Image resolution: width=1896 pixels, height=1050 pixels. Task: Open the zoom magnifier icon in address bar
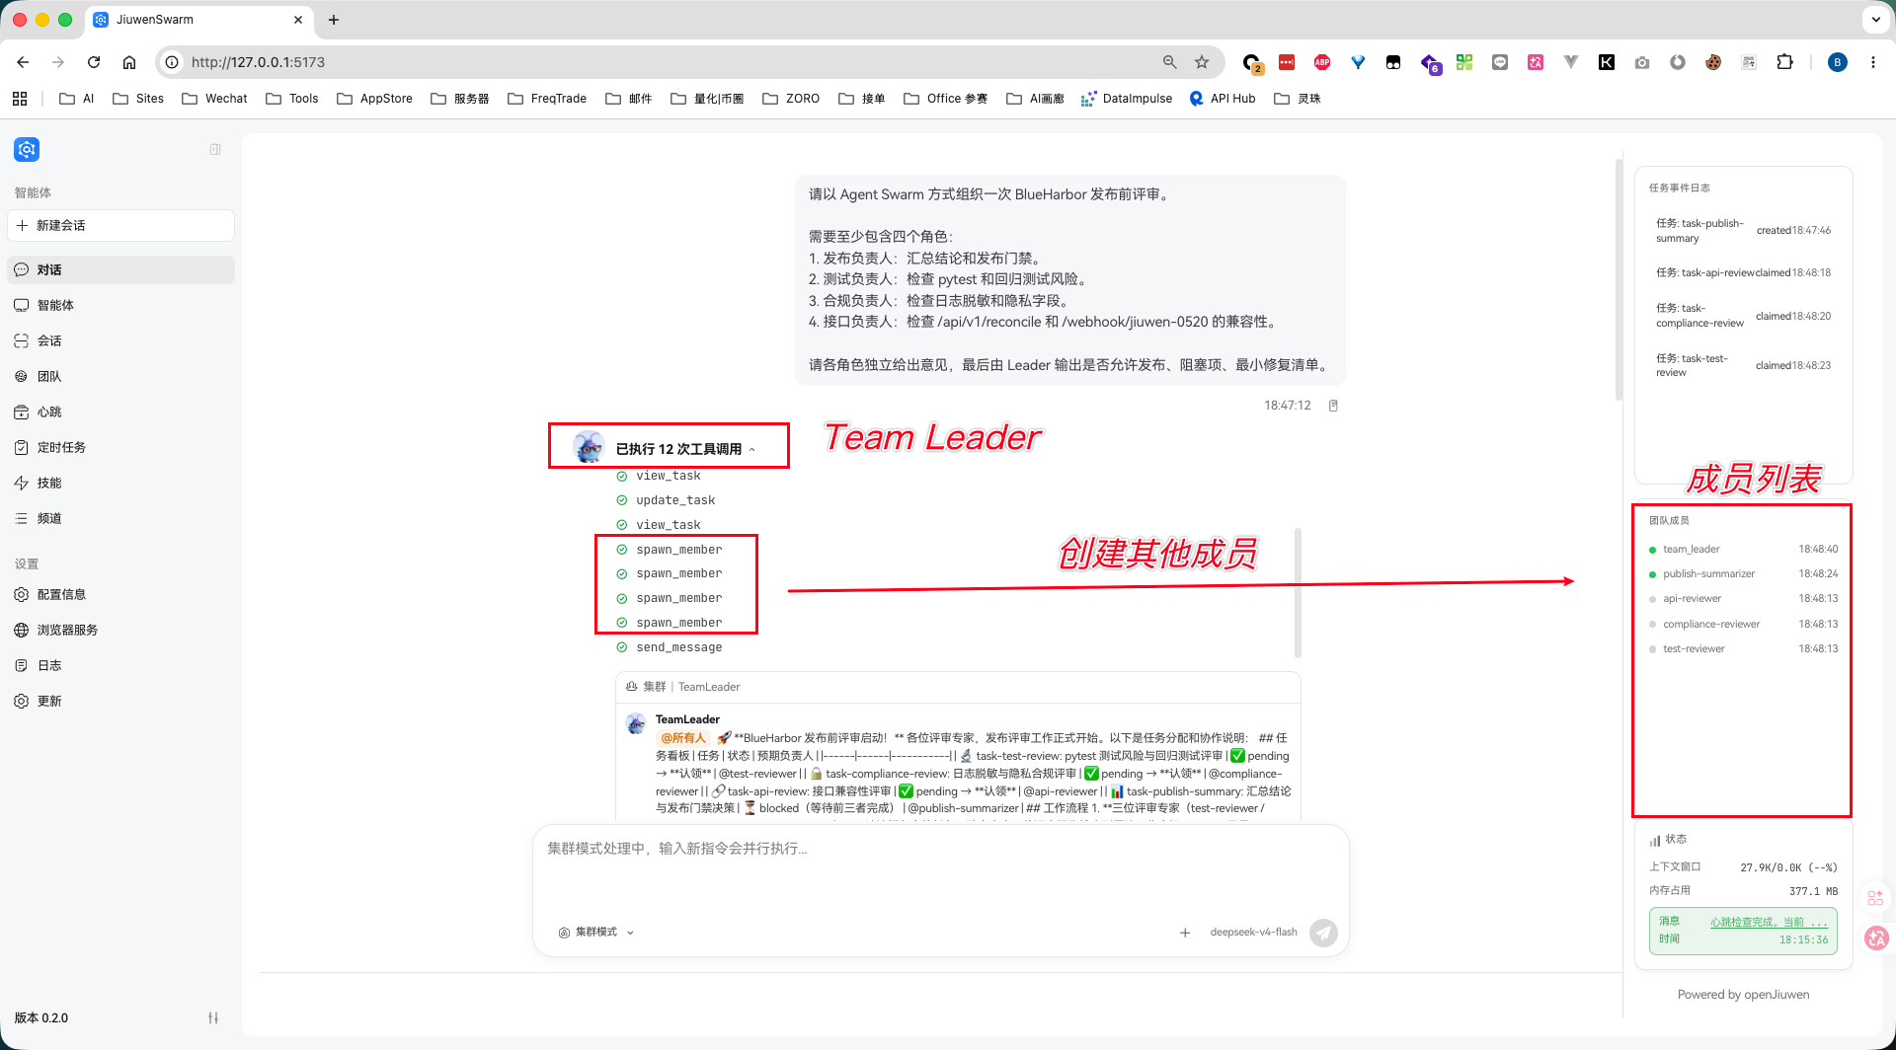pos(1170,62)
